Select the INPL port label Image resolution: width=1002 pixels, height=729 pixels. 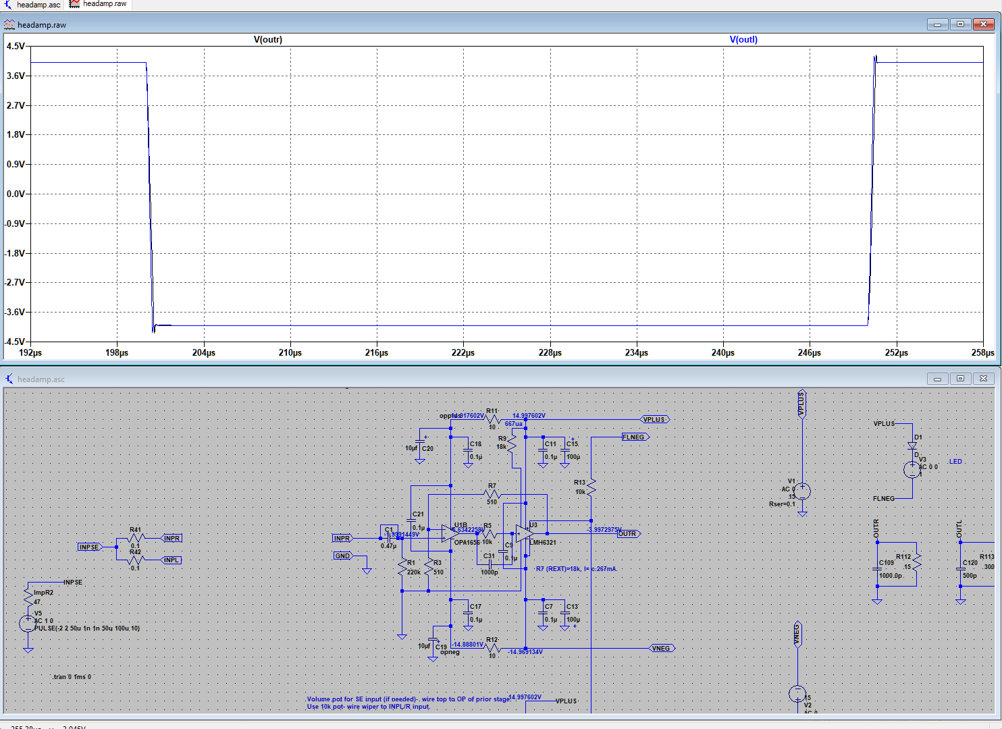(172, 560)
